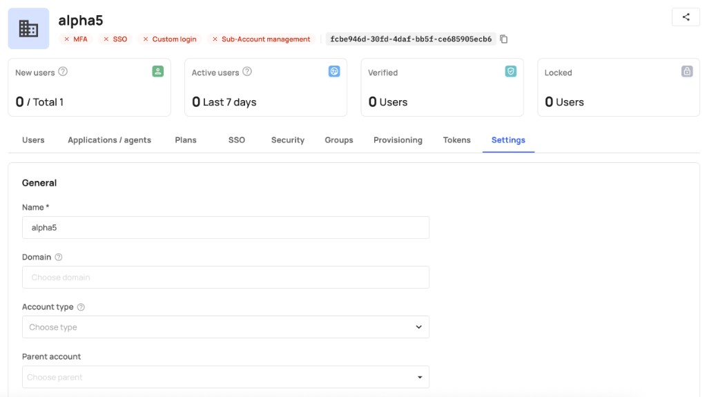This screenshot has width=707, height=397.
Task: Click the Sub-Account management tag
Action: [262, 39]
